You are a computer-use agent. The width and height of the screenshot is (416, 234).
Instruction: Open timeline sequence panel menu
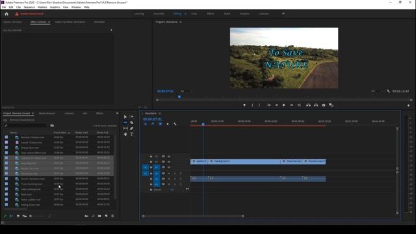point(159,114)
